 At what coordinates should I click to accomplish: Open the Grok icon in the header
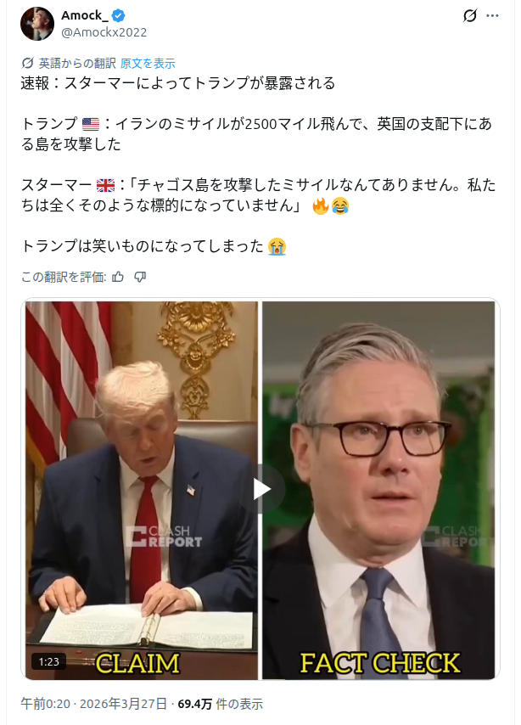pyautogui.click(x=470, y=16)
